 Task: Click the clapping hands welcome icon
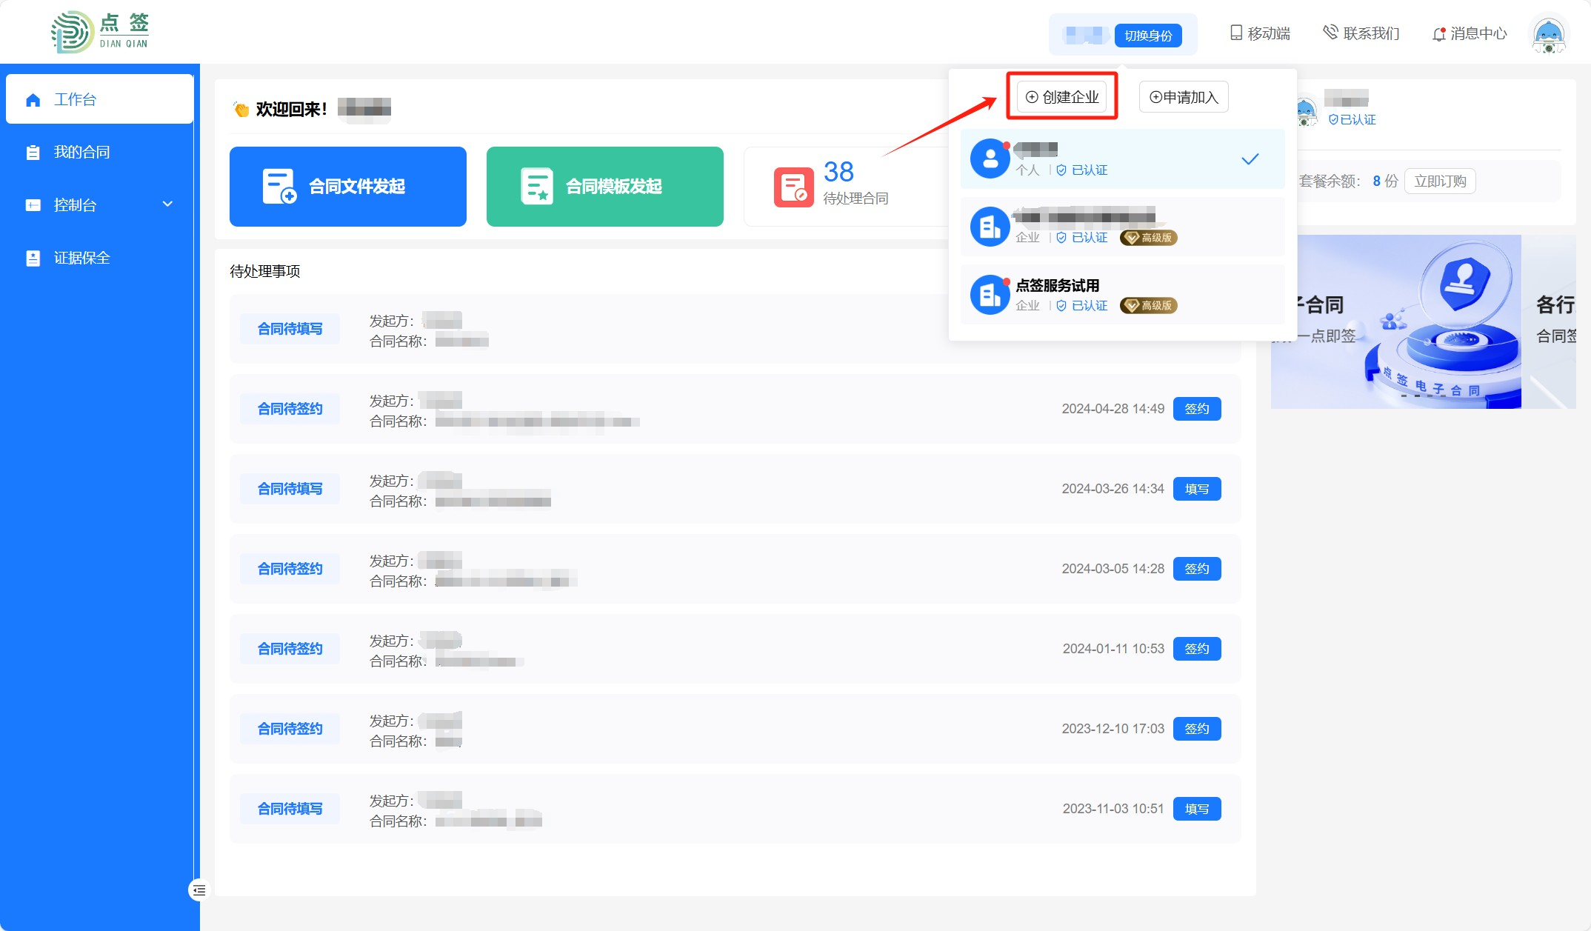coord(241,110)
